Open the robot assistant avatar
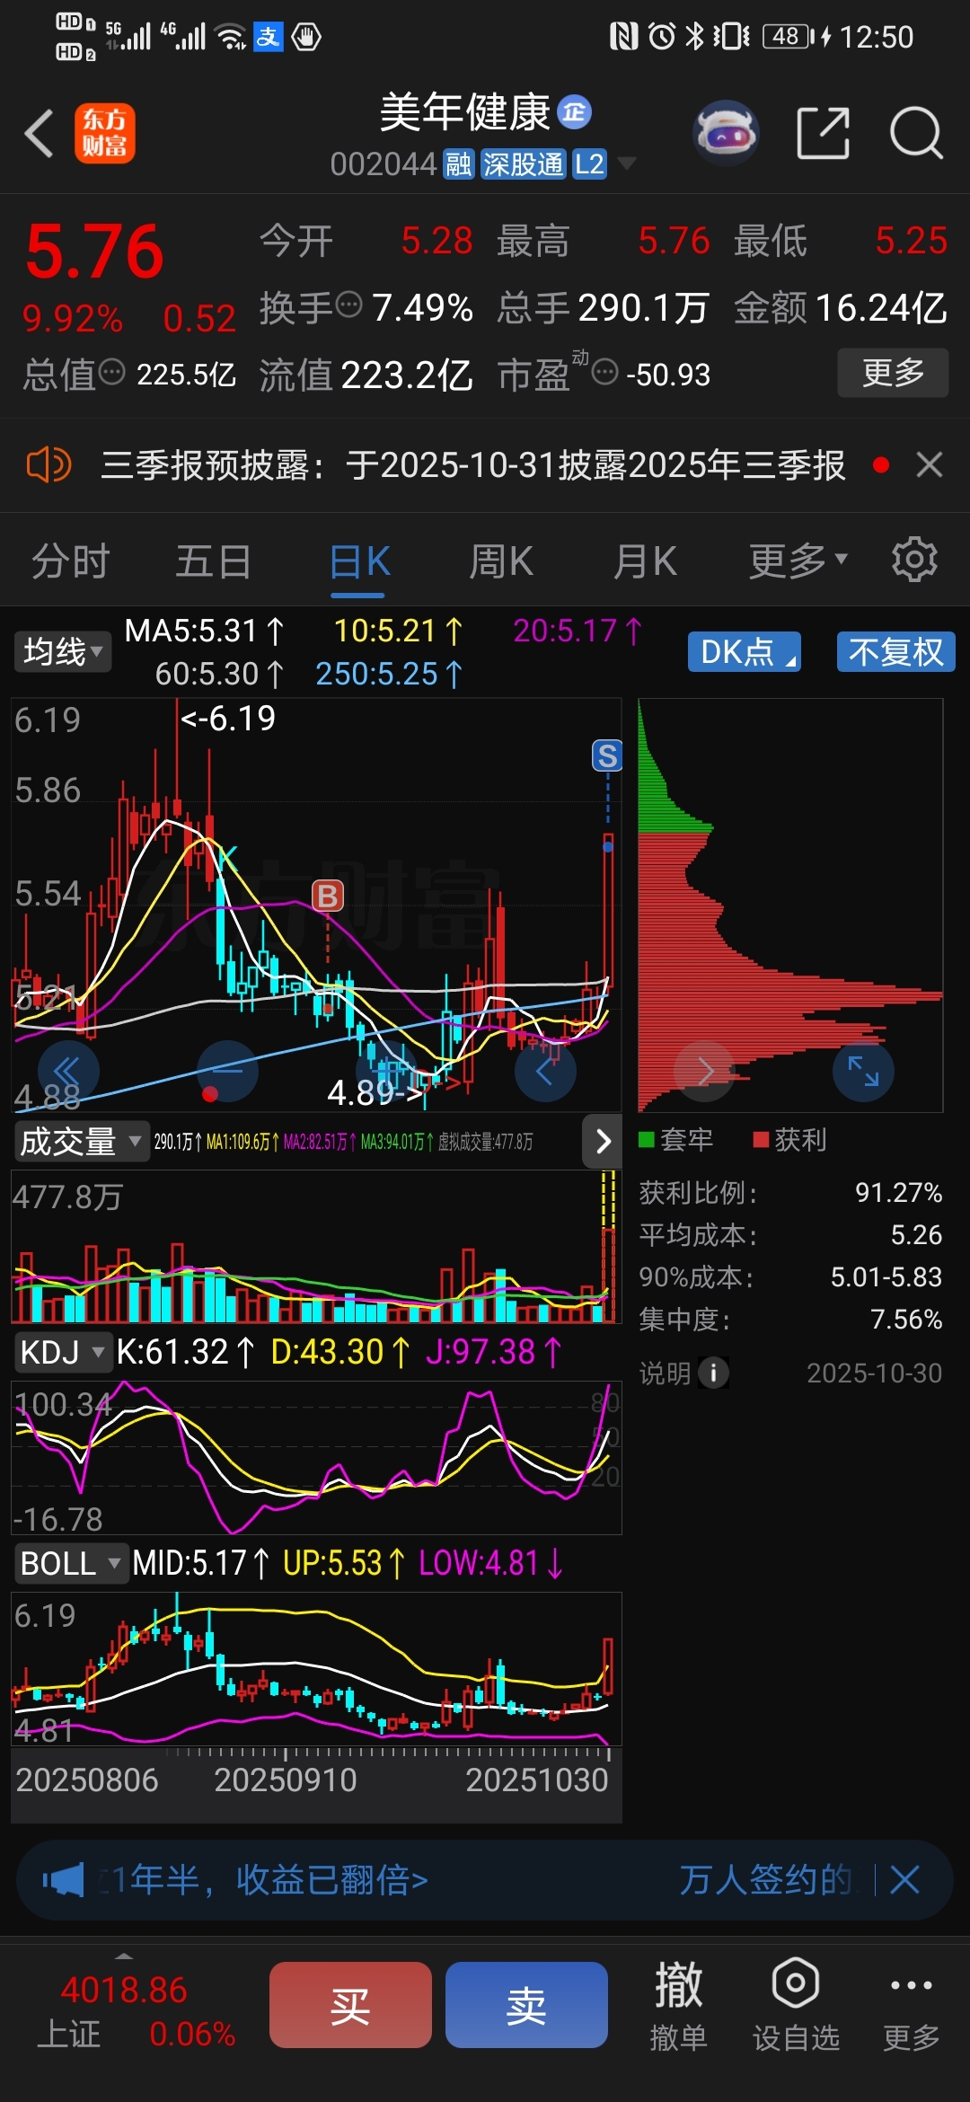Image resolution: width=970 pixels, height=2102 pixels. click(x=726, y=133)
